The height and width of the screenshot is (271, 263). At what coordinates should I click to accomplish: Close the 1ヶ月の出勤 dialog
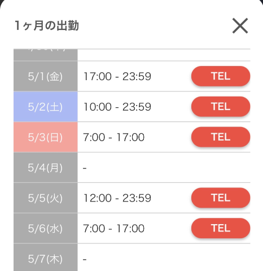[240, 26]
